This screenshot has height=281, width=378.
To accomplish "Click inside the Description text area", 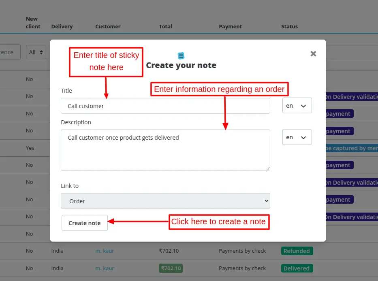I will point(165,150).
